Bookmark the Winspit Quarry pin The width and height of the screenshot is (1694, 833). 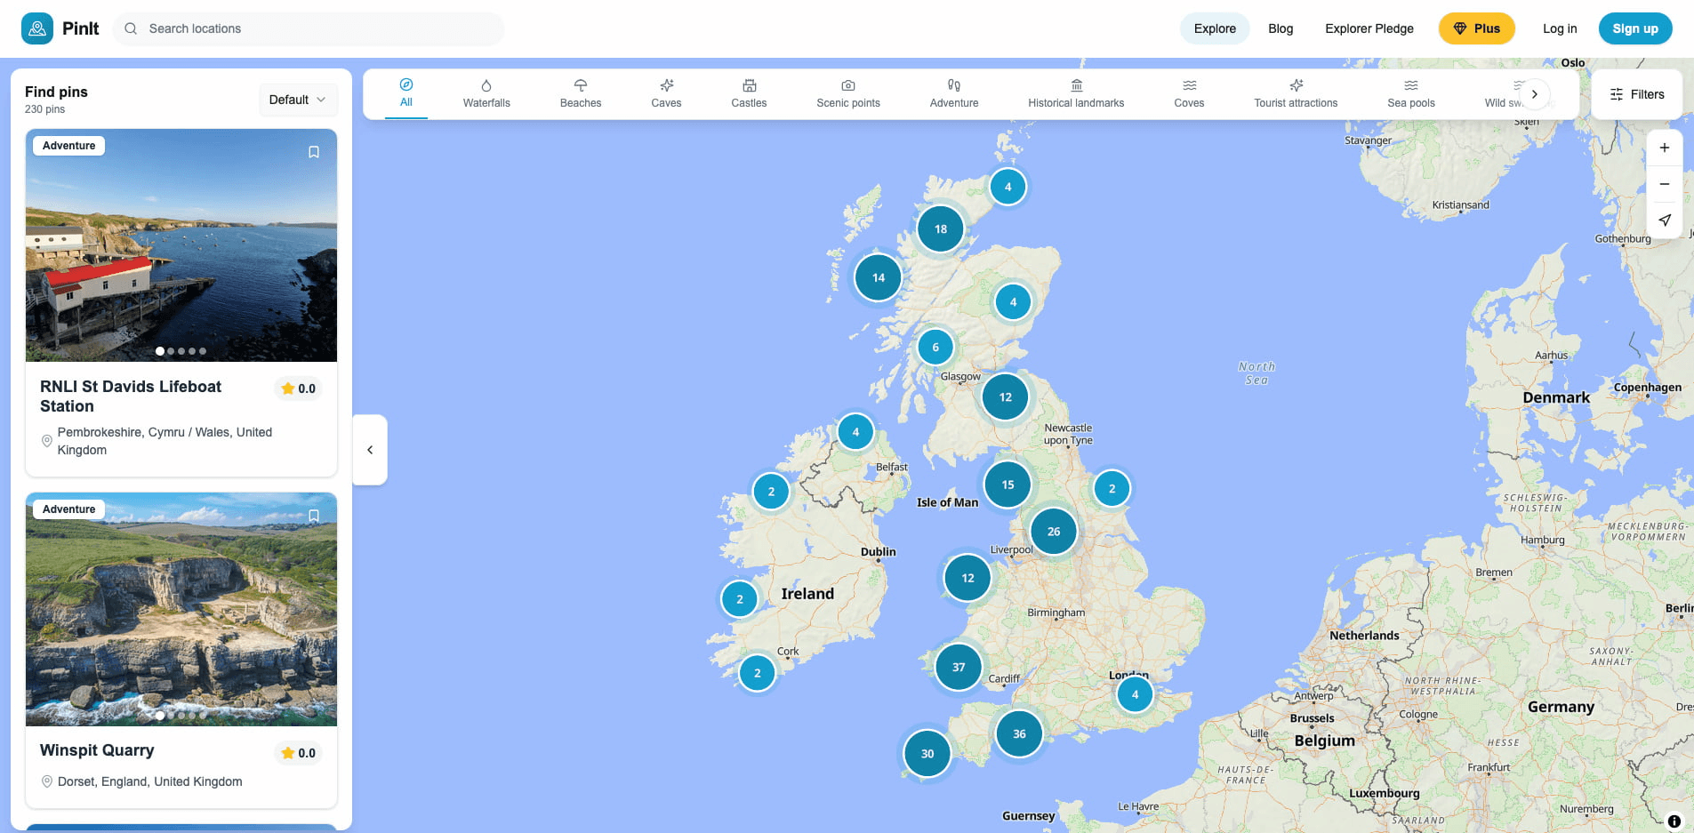point(314,516)
